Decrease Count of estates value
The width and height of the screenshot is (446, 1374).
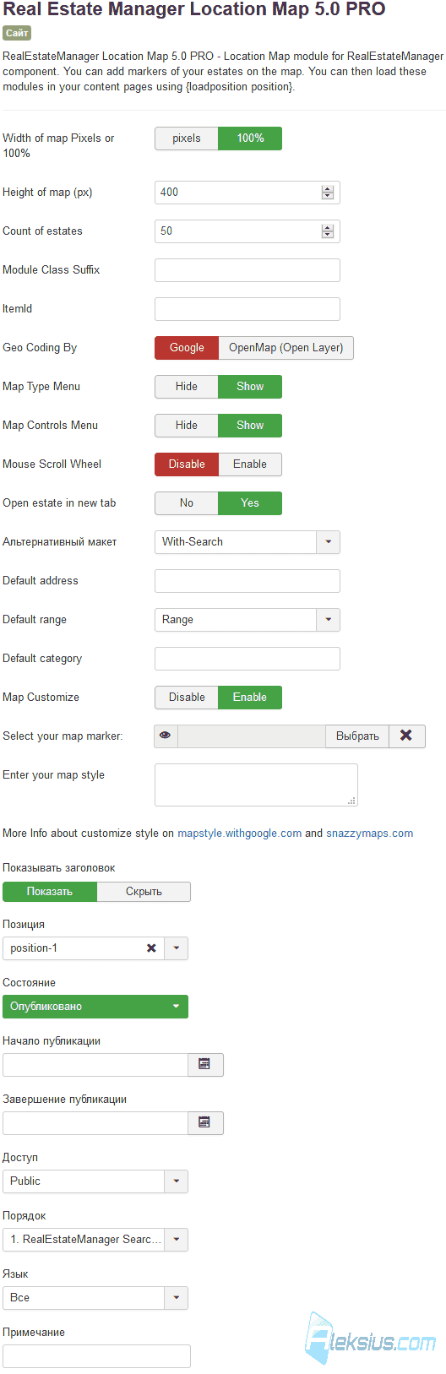[x=328, y=235]
